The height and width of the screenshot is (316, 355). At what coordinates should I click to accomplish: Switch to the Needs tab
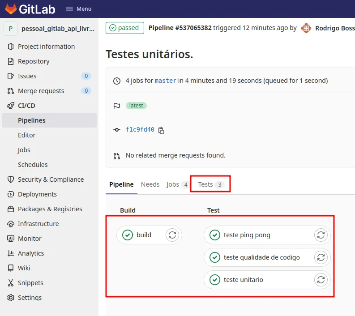tap(150, 184)
